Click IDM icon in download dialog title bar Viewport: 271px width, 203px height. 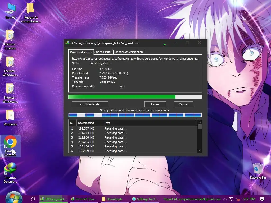point(67,43)
